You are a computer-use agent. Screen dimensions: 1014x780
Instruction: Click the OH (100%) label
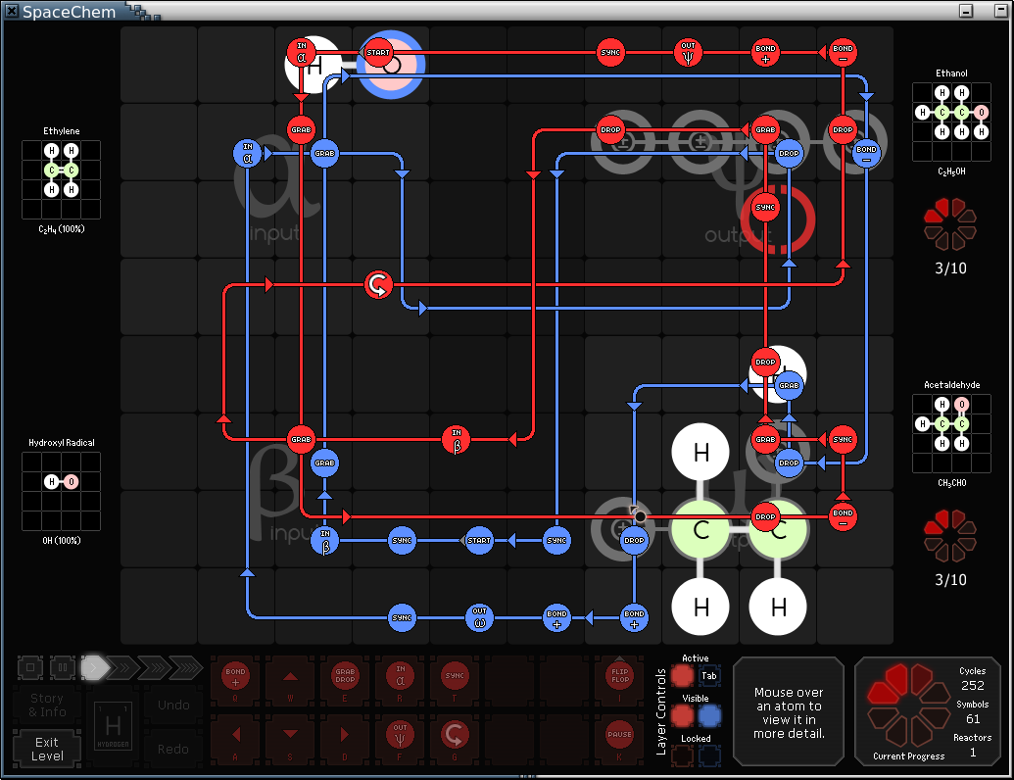[62, 541]
